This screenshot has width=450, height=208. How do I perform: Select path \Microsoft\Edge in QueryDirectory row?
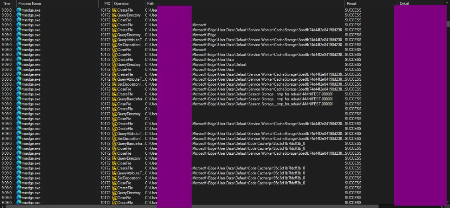[x=204, y=35]
